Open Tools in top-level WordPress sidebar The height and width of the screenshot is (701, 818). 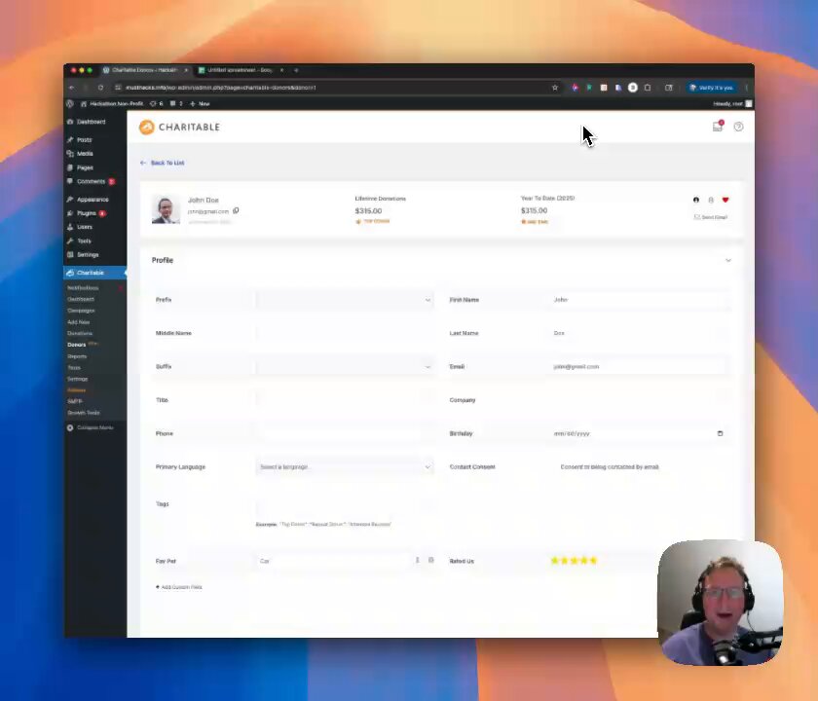pyautogui.click(x=84, y=241)
